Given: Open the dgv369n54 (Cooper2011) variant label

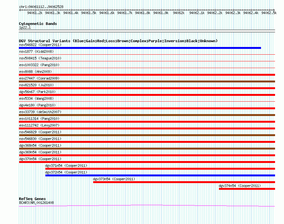Looking at the screenshot, I should coord(40,152).
